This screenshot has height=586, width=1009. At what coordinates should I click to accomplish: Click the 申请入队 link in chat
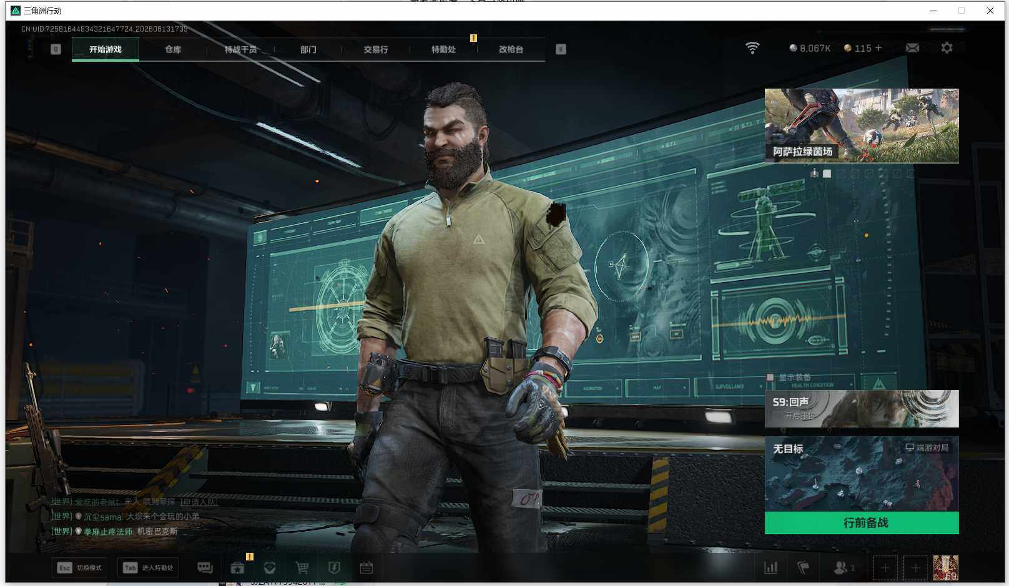point(199,502)
